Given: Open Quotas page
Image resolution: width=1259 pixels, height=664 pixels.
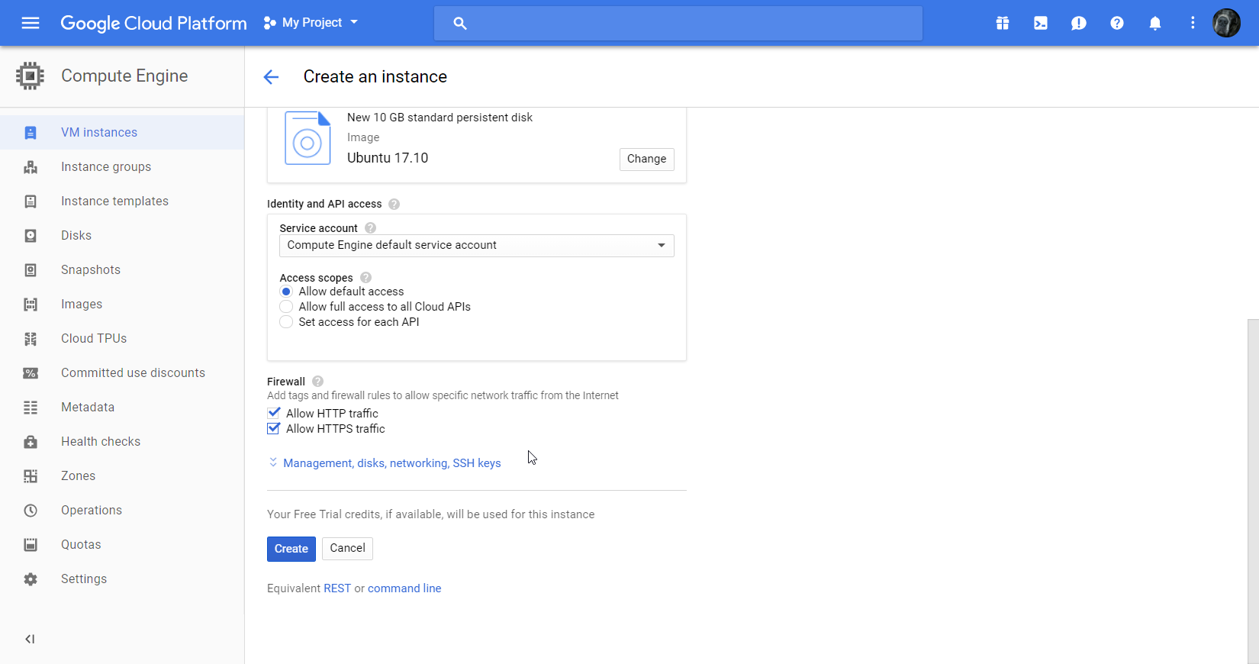Looking at the screenshot, I should (x=81, y=545).
